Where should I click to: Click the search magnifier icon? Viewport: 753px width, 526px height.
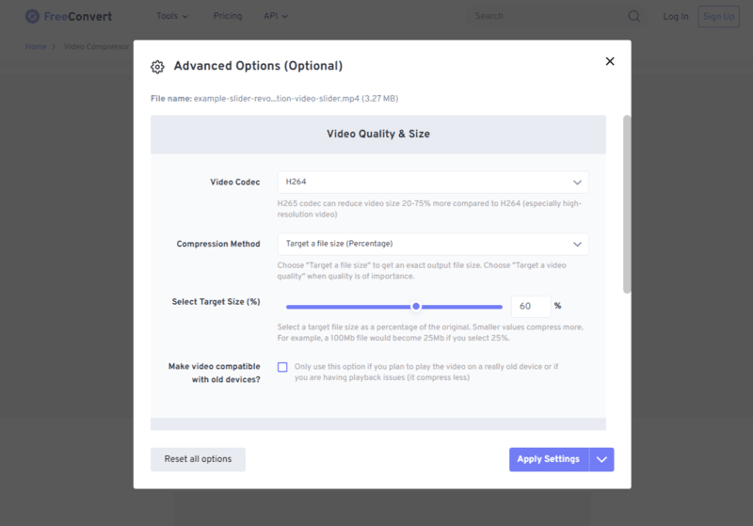click(633, 16)
